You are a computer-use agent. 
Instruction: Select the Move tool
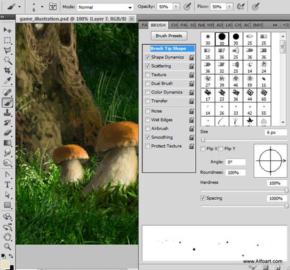[x=7, y=30]
